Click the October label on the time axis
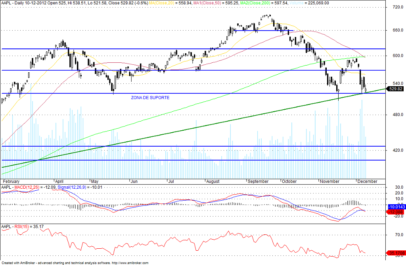Viewport: 406px width, 265px height. 289,182
